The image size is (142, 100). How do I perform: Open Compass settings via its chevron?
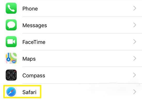tap(135, 75)
